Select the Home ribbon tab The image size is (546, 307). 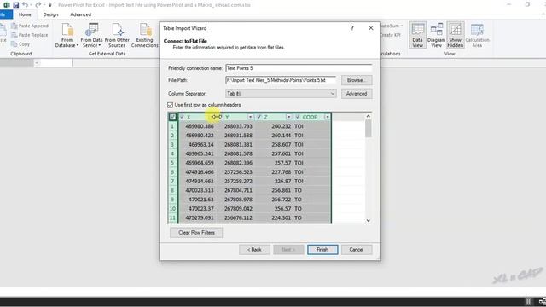(x=25, y=14)
